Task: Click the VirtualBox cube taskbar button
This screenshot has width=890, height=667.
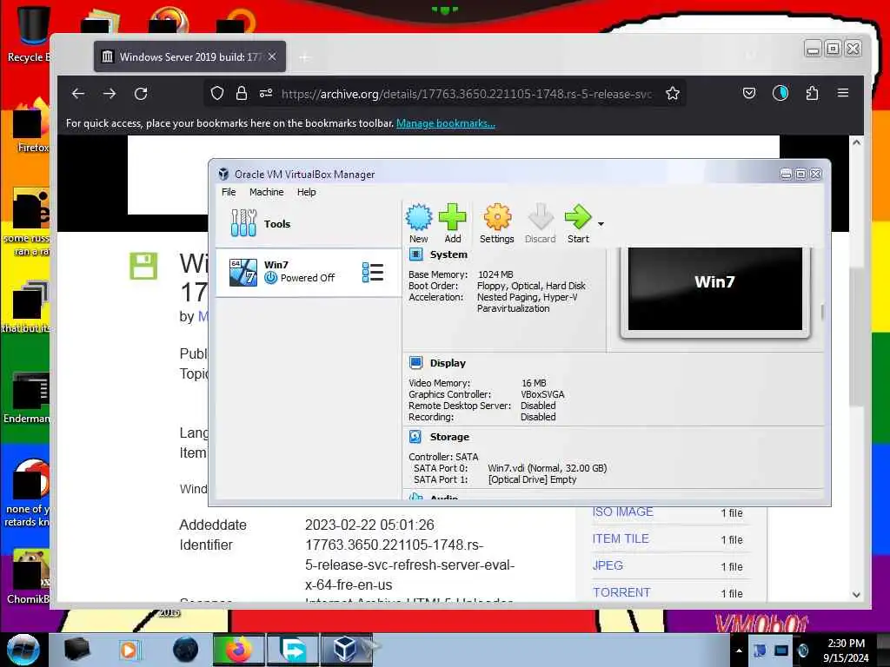Action: tap(346, 650)
